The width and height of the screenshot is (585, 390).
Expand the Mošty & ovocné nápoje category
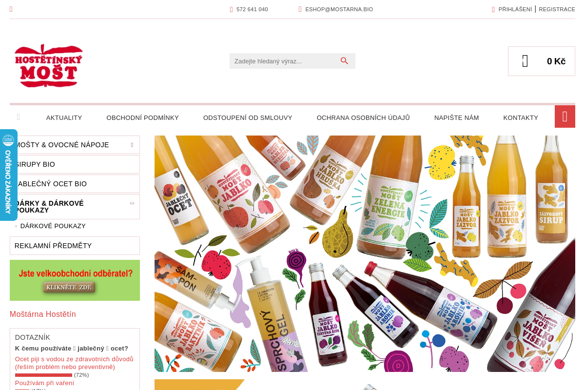tap(132, 145)
